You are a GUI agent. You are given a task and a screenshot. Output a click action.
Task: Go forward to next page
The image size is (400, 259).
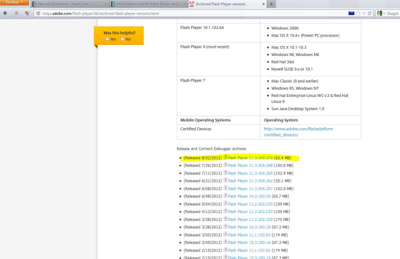(16, 13)
